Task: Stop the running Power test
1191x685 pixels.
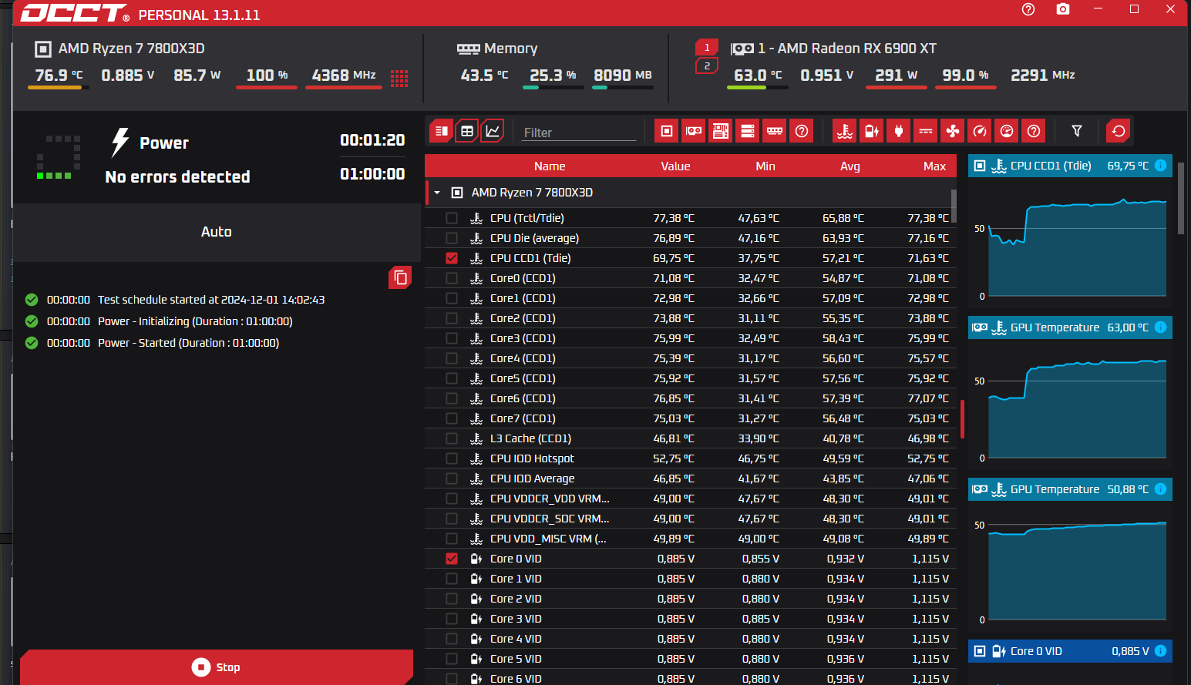Action: pyautogui.click(x=217, y=667)
